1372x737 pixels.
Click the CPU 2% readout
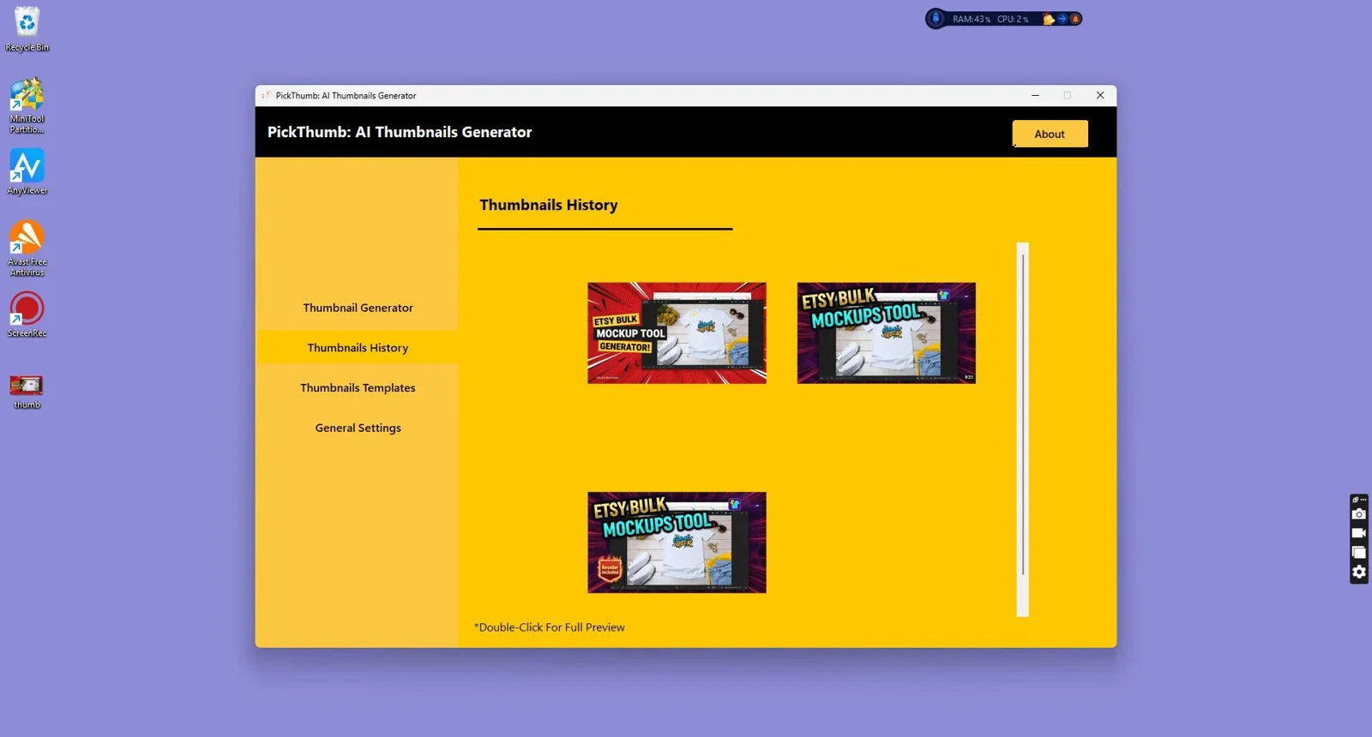point(1013,19)
